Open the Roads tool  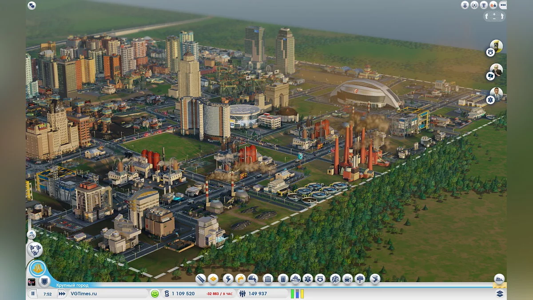(201, 279)
